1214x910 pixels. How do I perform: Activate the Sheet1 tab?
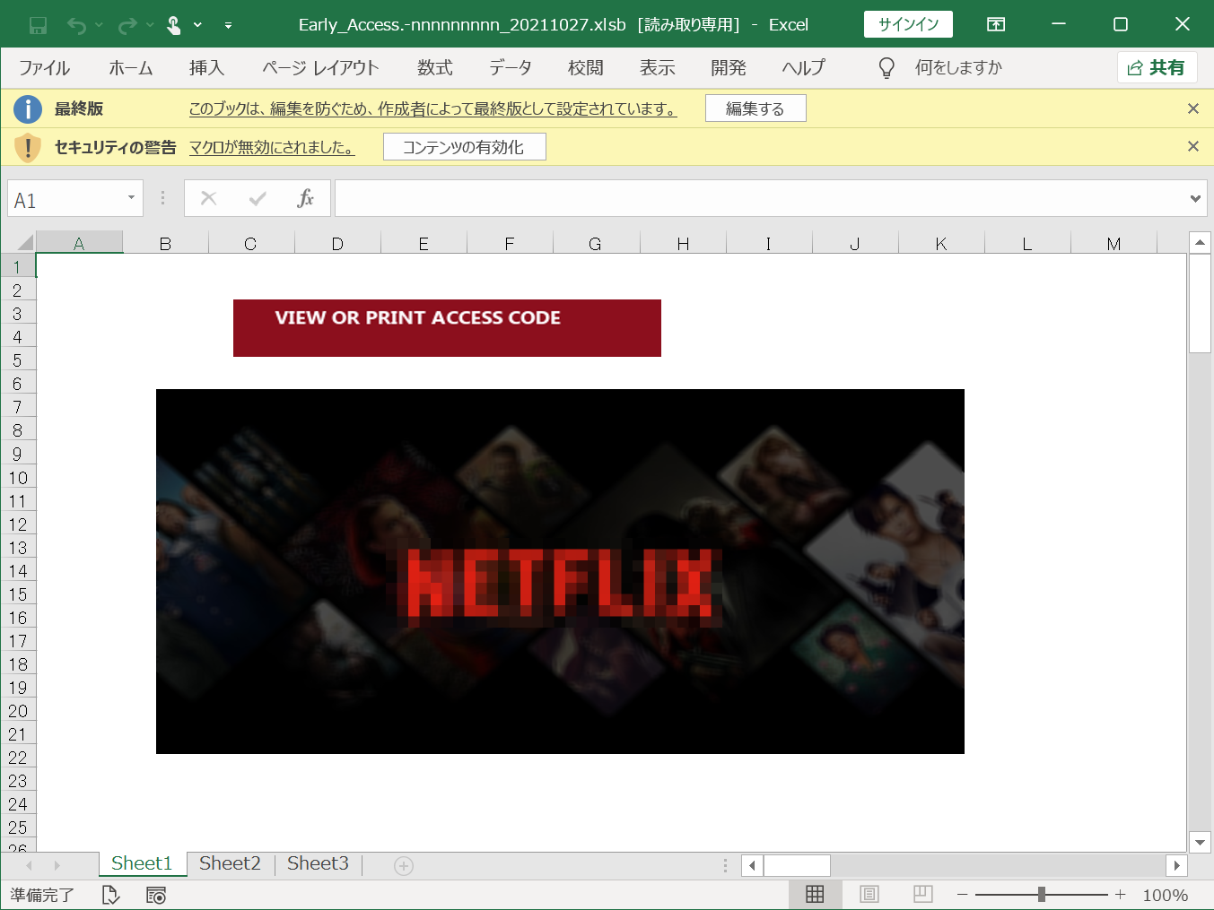142,863
